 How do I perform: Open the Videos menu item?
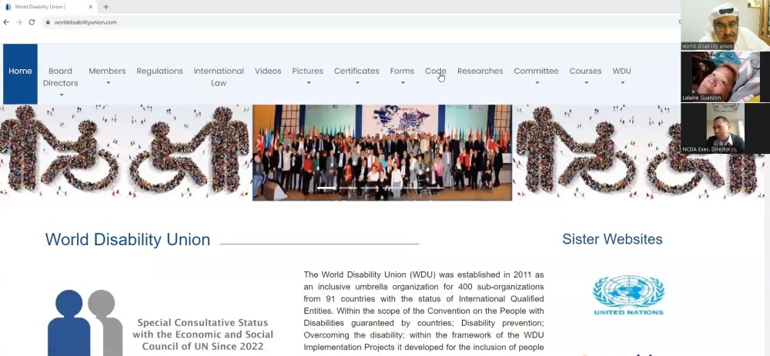pyautogui.click(x=268, y=71)
